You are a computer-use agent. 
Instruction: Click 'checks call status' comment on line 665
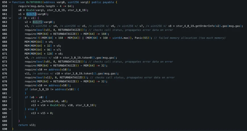(131, 30)
